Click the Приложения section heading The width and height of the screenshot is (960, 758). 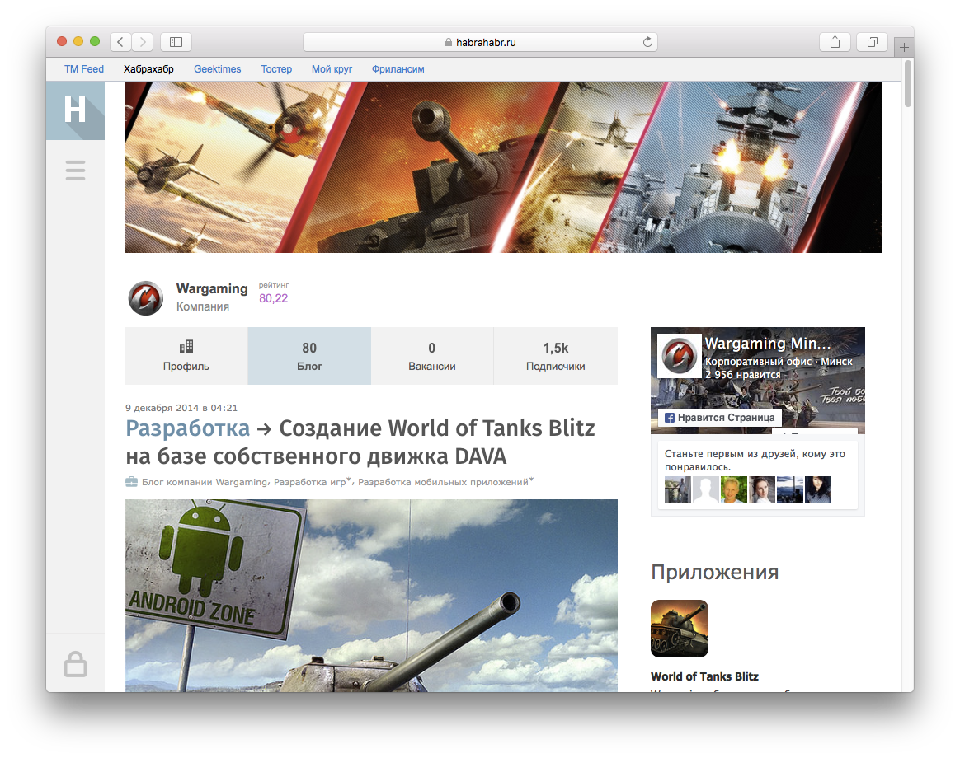click(715, 572)
